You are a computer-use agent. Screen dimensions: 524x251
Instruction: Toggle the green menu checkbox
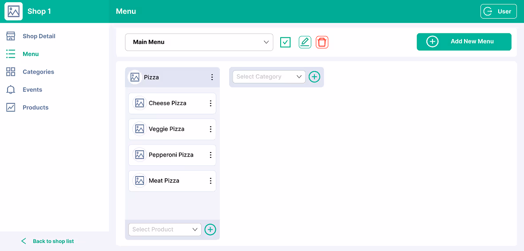[x=286, y=43]
